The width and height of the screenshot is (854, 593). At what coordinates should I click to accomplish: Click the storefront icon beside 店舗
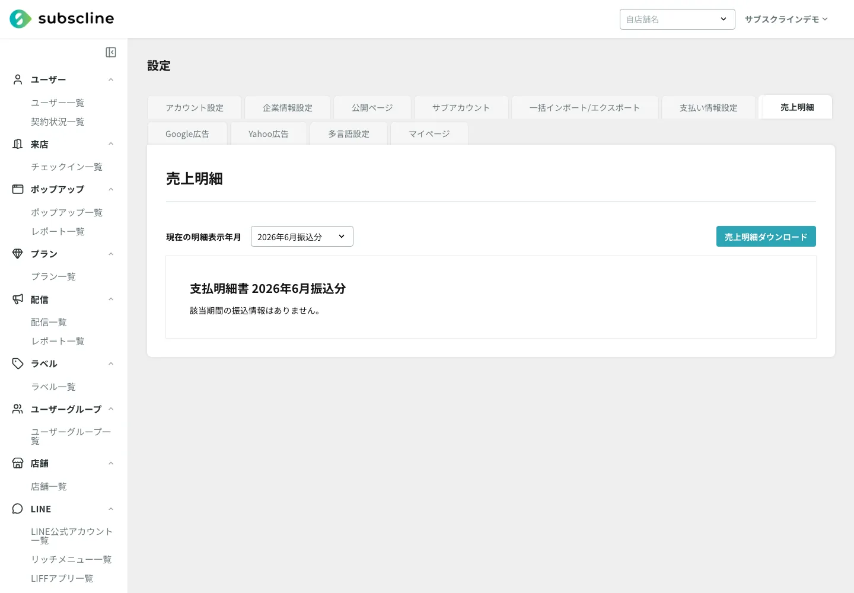18,463
